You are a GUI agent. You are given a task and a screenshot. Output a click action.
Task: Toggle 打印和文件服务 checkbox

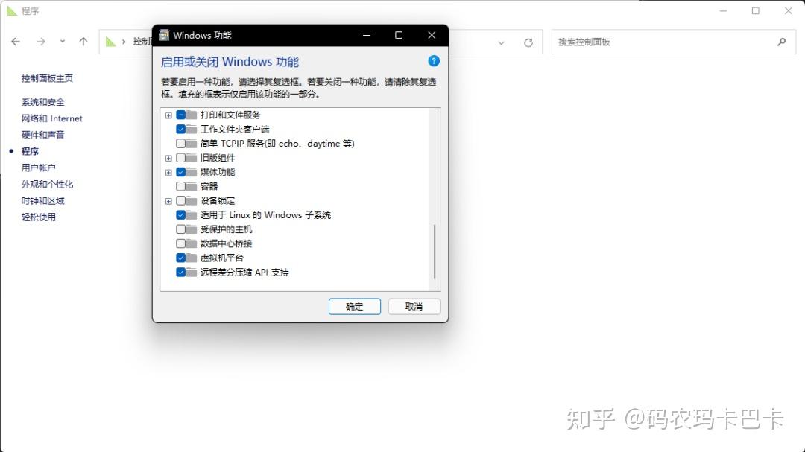[180, 115]
